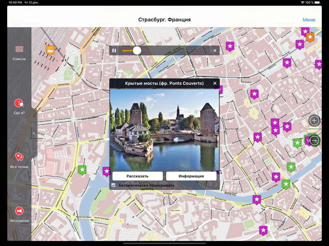329x246 pixels.
Task: Close the audio player bar
Action: [x=215, y=51]
